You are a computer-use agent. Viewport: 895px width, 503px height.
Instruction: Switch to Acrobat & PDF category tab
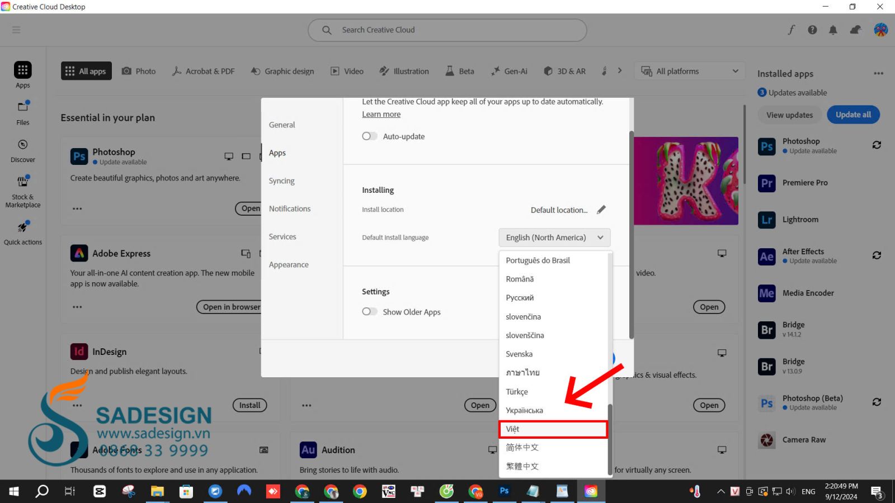click(203, 71)
